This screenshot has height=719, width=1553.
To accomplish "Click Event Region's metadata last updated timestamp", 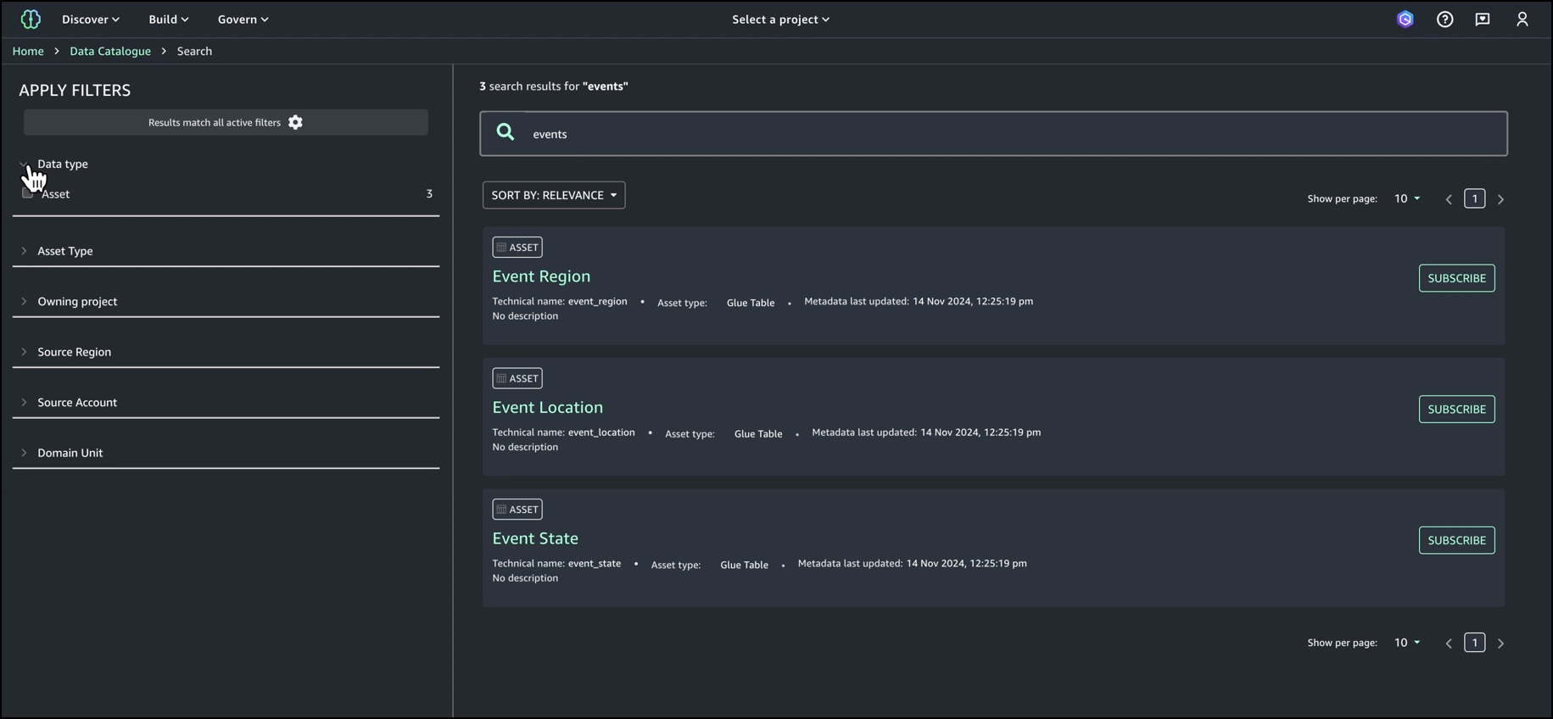I will tap(973, 301).
